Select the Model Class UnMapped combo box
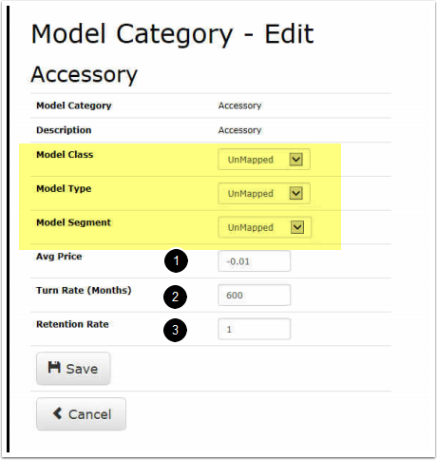This screenshot has height=460, width=437. 264,160
